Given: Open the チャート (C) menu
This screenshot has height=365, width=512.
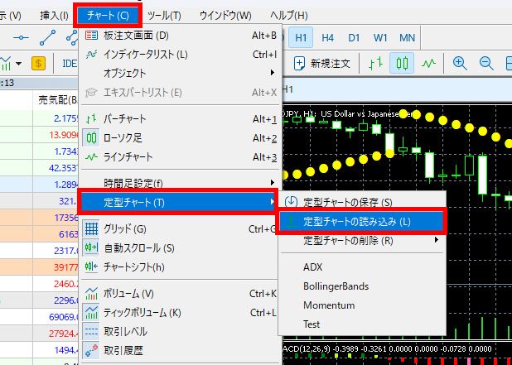Looking at the screenshot, I should [107, 15].
